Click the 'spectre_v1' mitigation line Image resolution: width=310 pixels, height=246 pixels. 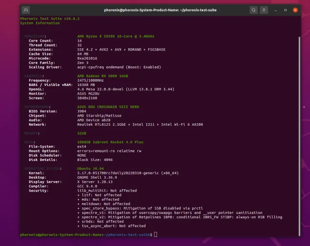pyautogui.click(x=170, y=213)
